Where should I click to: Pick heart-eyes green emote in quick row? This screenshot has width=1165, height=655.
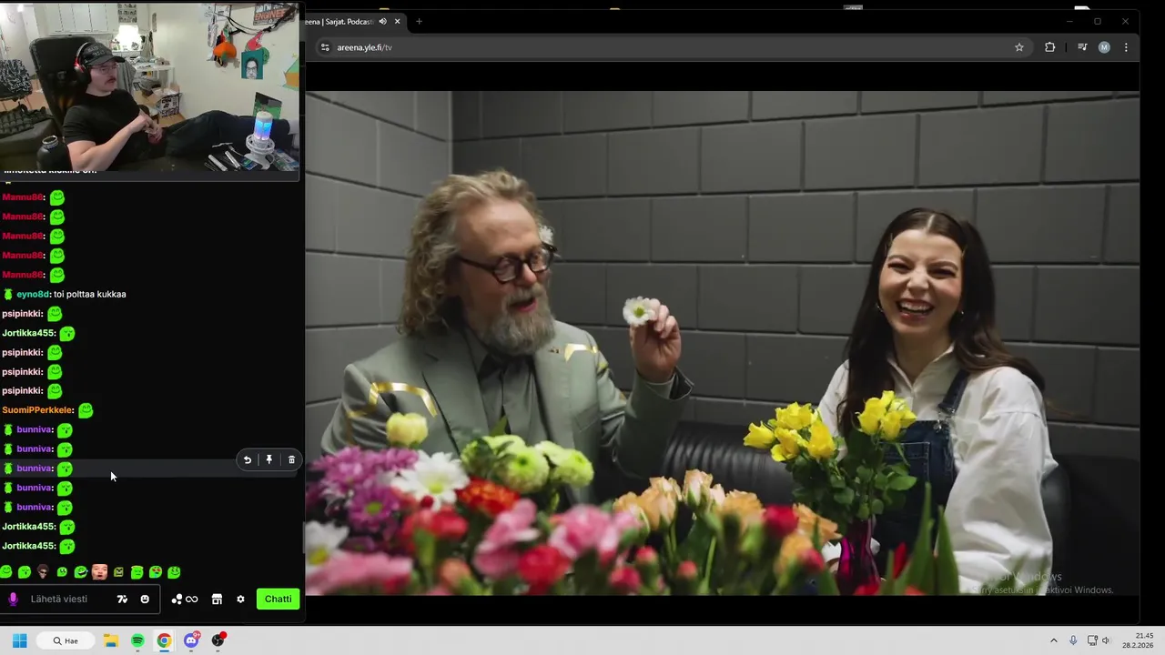156,572
